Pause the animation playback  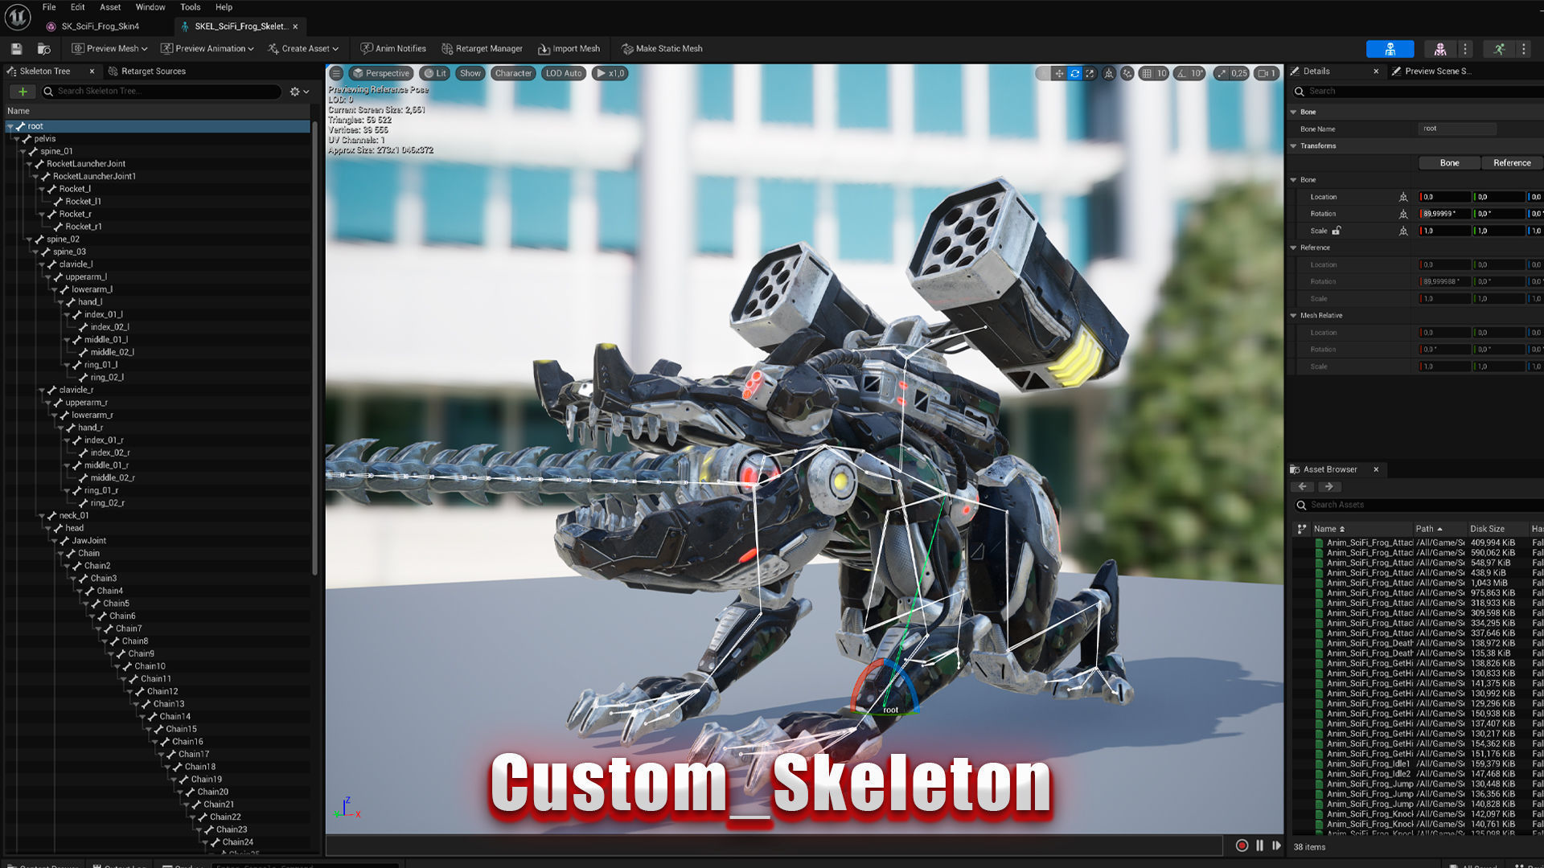[1259, 845]
